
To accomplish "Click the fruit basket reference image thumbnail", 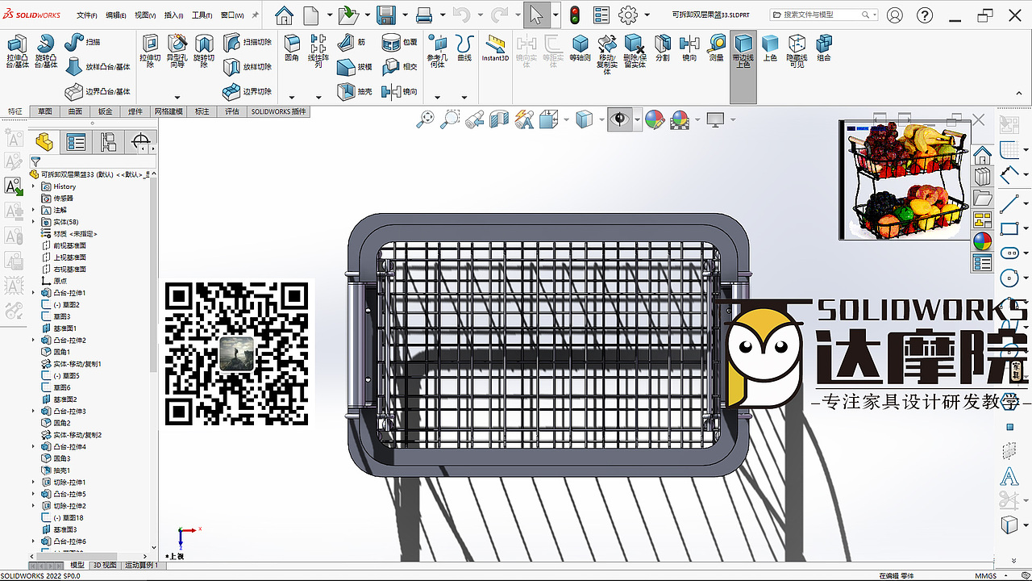I will (904, 180).
